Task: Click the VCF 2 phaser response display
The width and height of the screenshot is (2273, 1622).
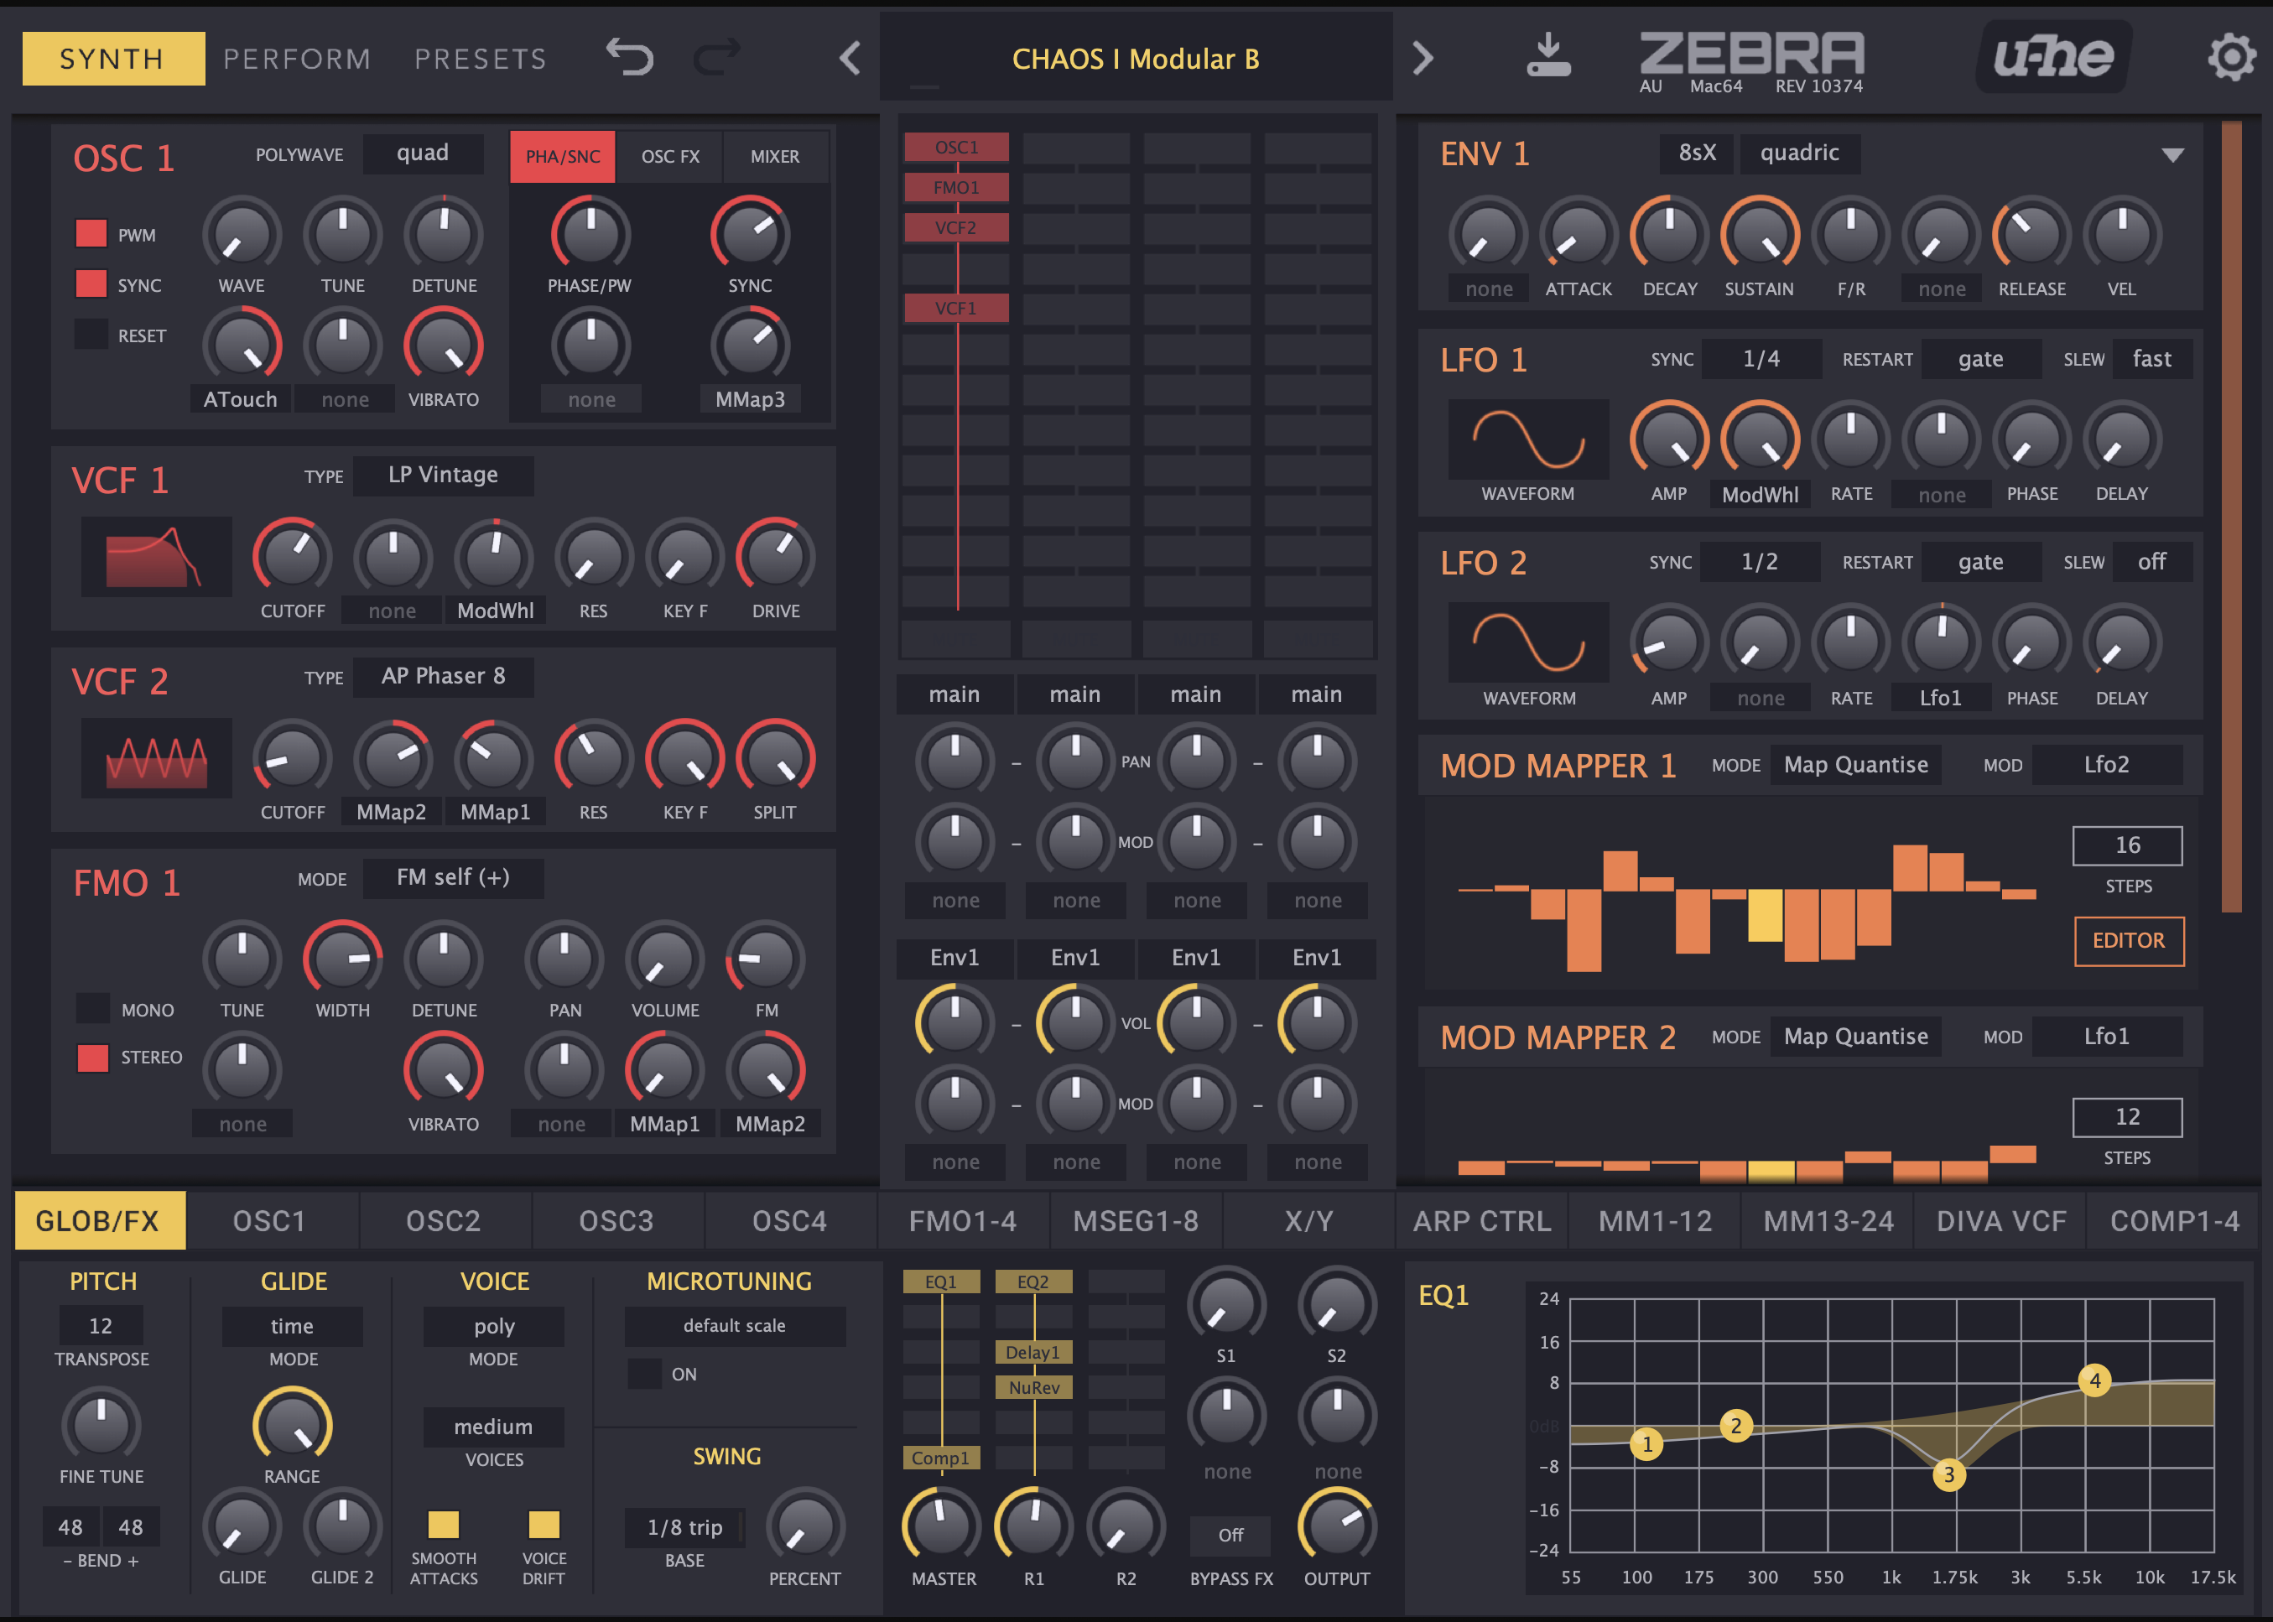Action: click(x=157, y=758)
